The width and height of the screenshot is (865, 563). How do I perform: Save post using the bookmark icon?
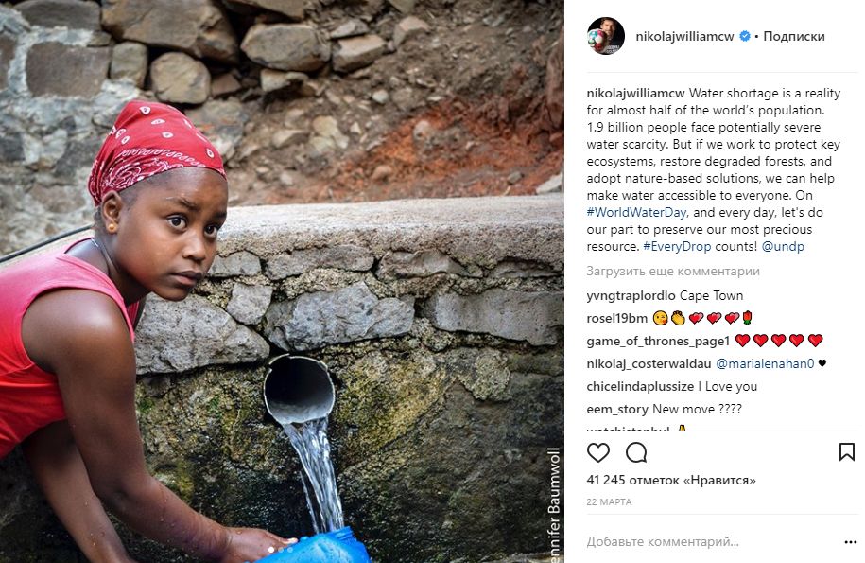tap(846, 452)
